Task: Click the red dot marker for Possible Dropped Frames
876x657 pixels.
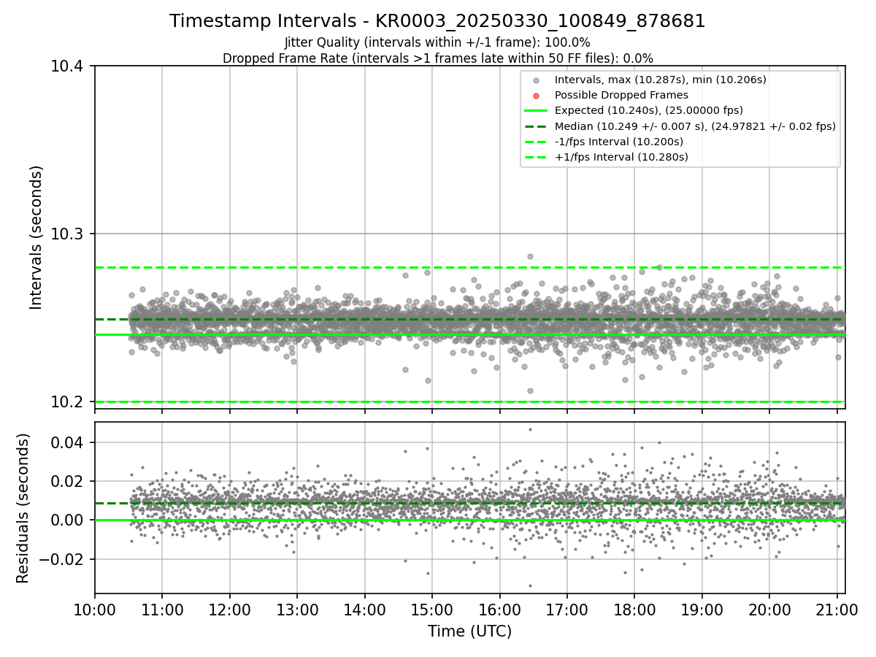Action: click(x=536, y=96)
